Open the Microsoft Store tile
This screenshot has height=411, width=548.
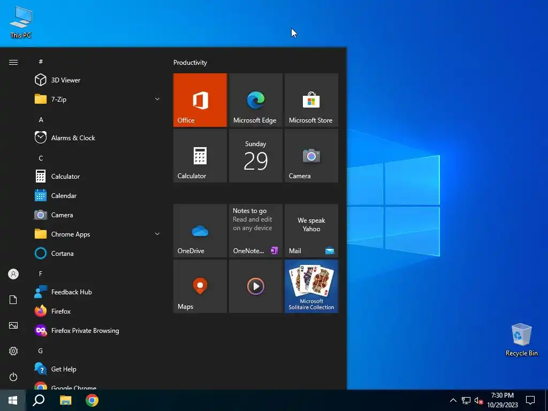[311, 100]
